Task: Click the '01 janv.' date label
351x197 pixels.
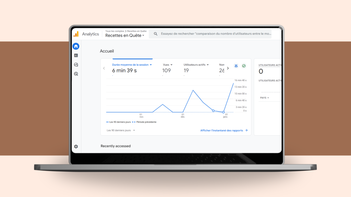Action: point(226,116)
